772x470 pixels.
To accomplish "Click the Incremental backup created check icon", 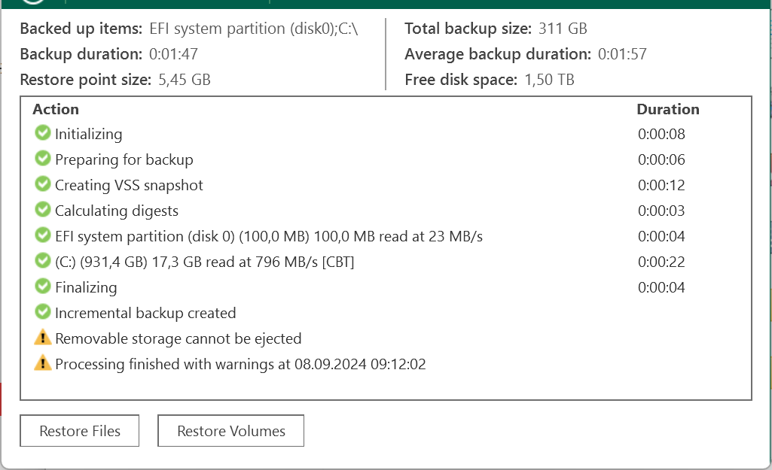I will click(x=42, y=313).
